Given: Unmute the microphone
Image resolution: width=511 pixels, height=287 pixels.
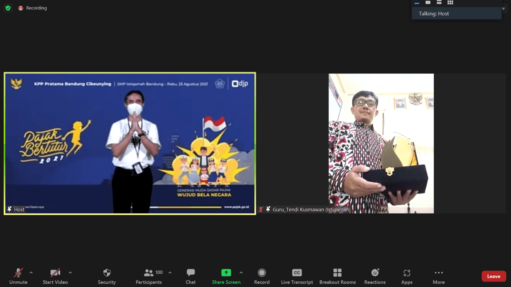Looking at the screenshot, I should [x=18, y=276].
